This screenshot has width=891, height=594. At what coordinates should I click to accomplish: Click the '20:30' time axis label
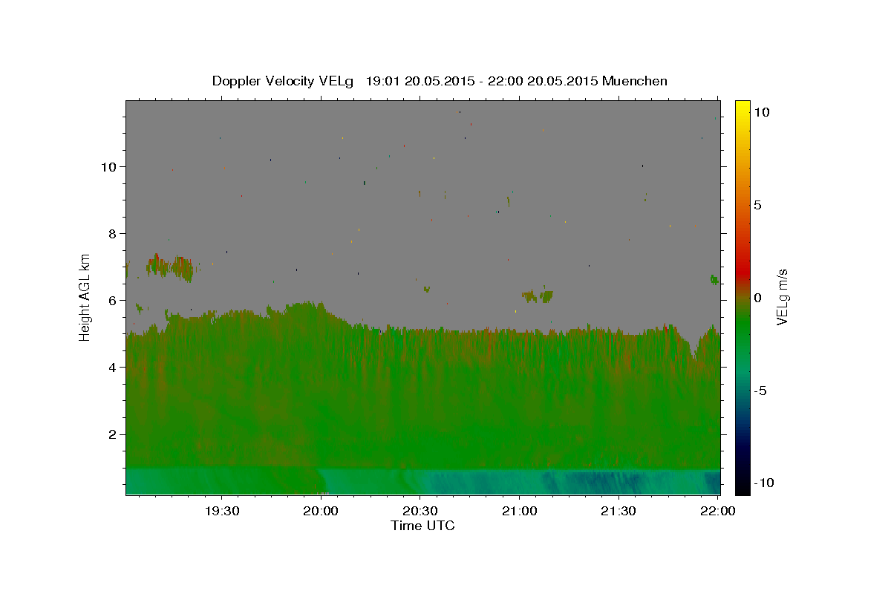click(x=420, y=511)
